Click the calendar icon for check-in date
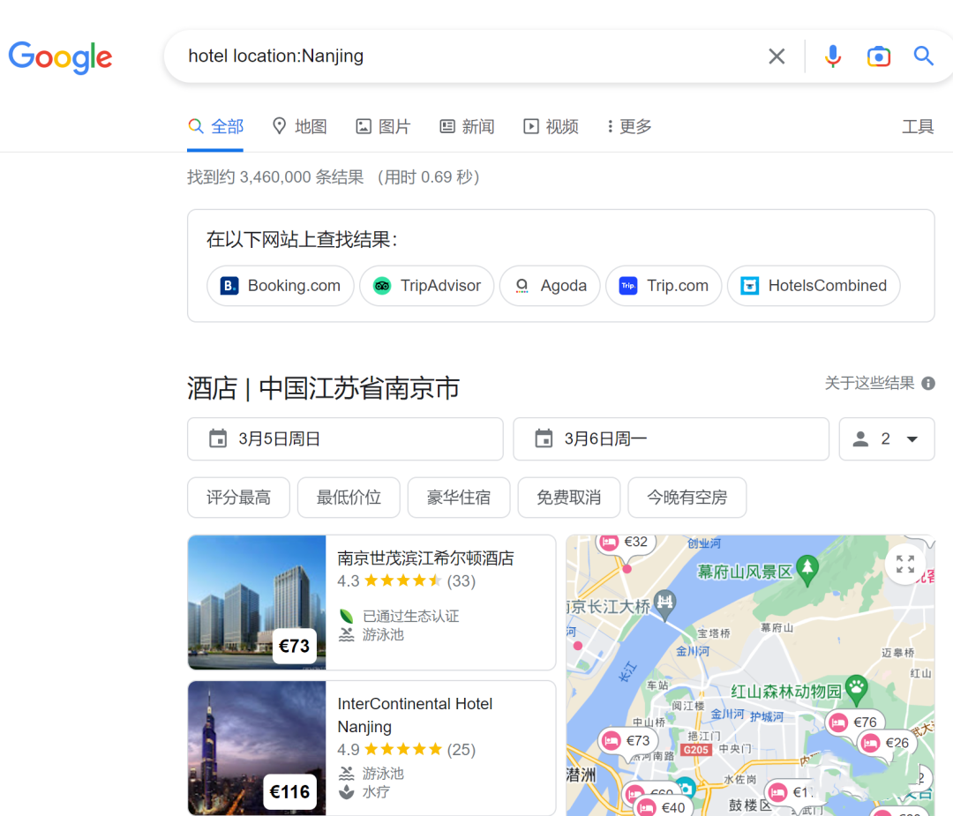 click(218, 438)
